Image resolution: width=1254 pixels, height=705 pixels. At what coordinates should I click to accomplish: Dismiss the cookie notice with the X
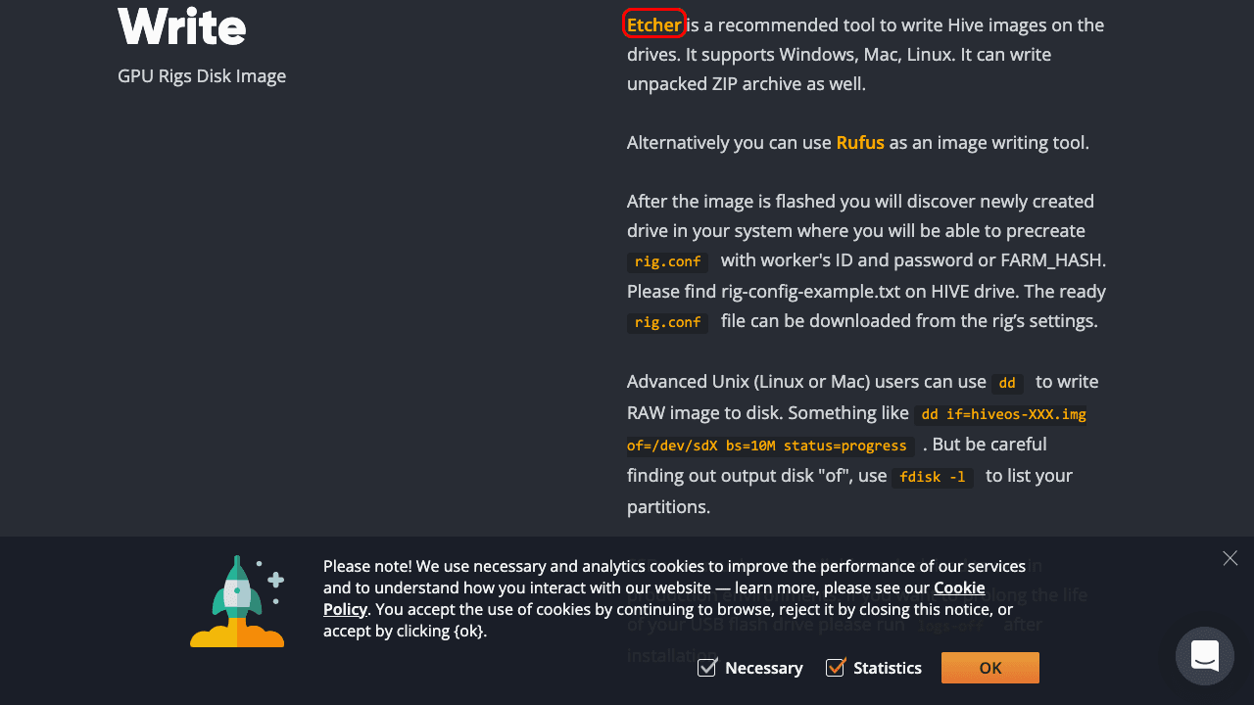click(1230, 558)
